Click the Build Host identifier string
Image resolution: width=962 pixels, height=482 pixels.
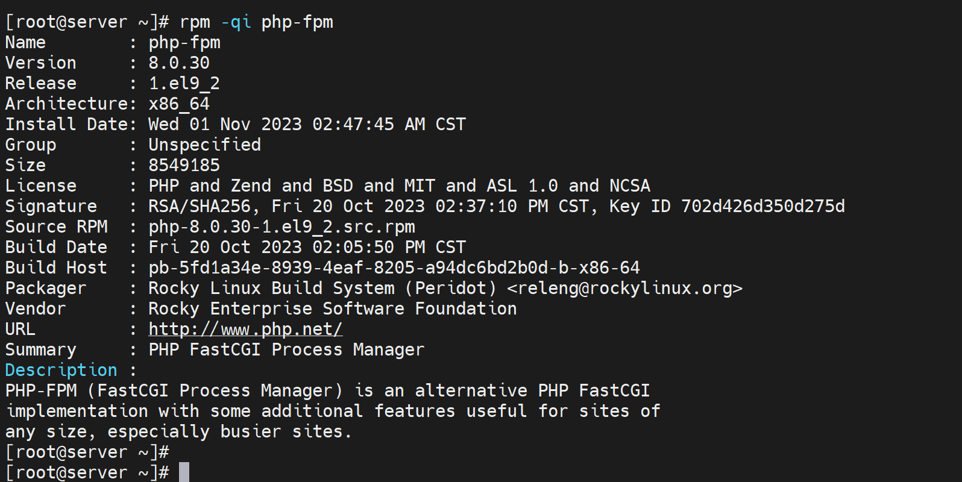click(394, 268)
